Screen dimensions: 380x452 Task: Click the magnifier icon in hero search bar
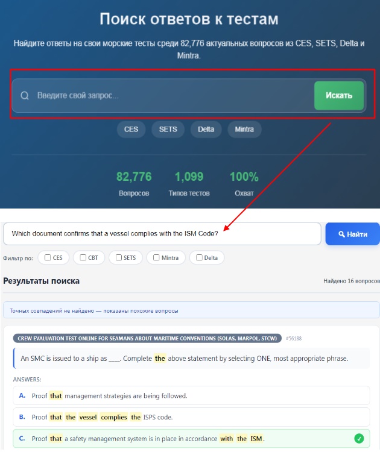tap(25, 95)
